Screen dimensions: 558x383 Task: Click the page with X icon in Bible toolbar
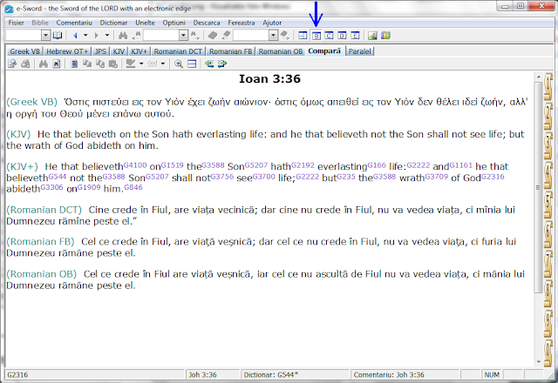click(57, 64)
